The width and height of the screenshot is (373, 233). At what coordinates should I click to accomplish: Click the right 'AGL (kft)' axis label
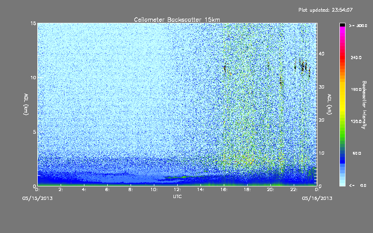tap(329, 104)
